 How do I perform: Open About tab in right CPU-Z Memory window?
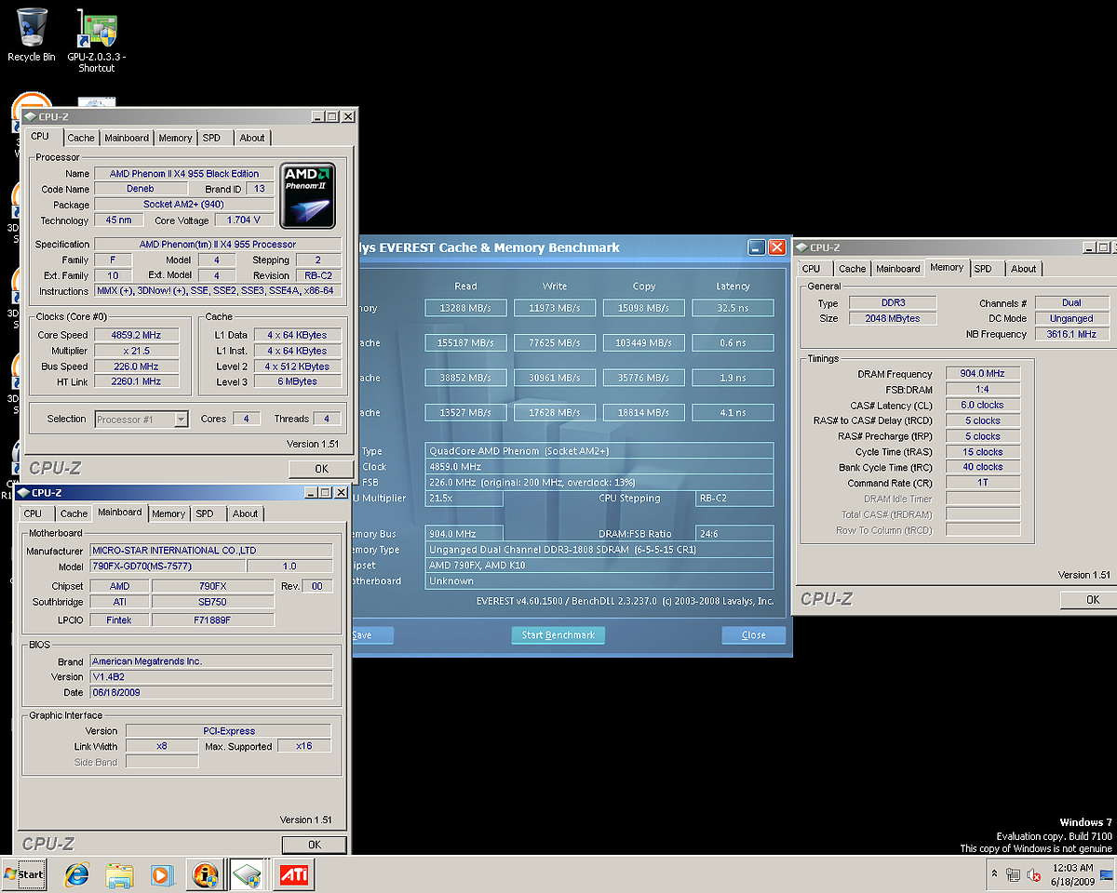[1024, 269]
